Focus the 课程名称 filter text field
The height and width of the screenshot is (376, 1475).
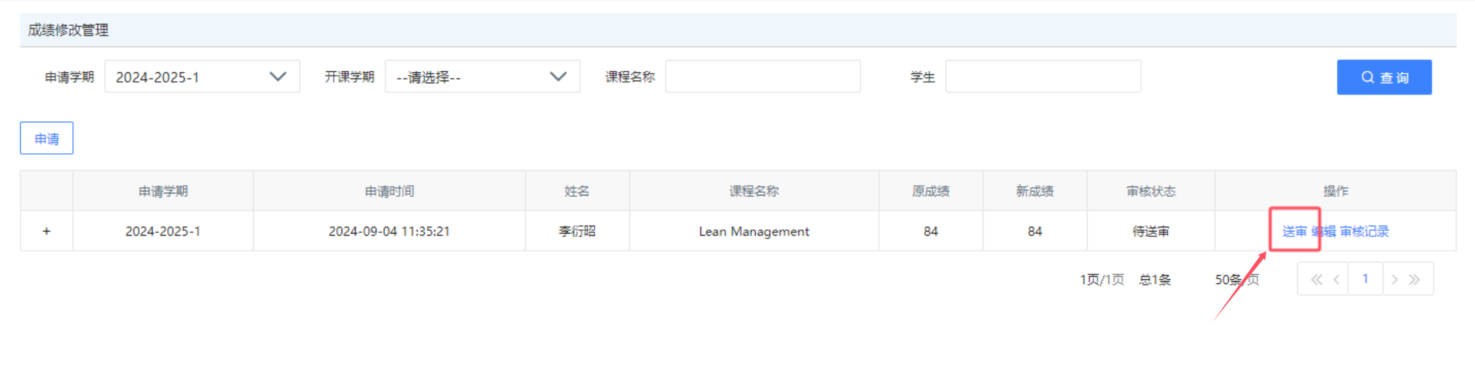pyautogui.click(x=762, y=77)
